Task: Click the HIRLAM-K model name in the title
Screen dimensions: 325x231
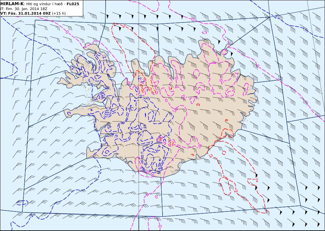Action: (x=12, y=4)
